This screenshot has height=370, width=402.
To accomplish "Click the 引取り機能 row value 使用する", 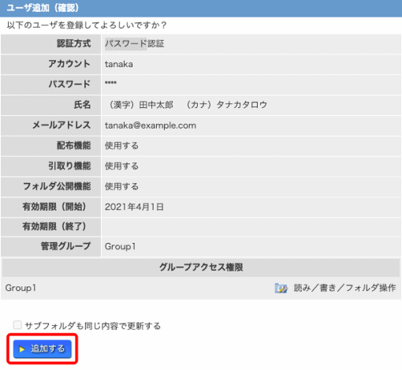I will (121, 166).
